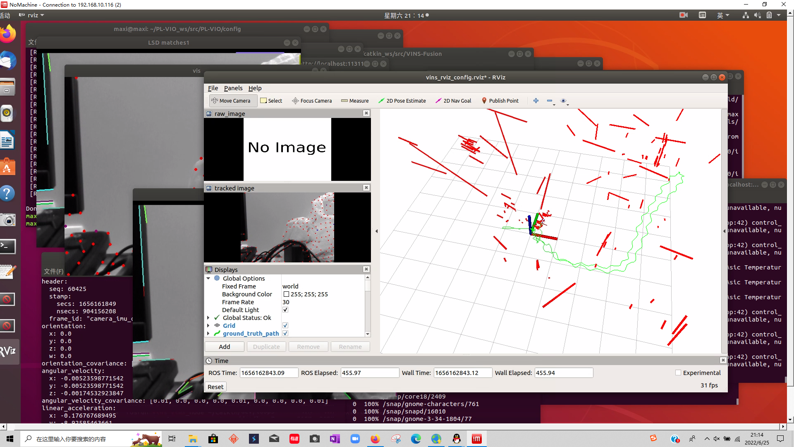The width and height of the screenshot is (794, 447).
Task: Activate the Select tool in RViz toolbar
Action: [x=271, y=101]
